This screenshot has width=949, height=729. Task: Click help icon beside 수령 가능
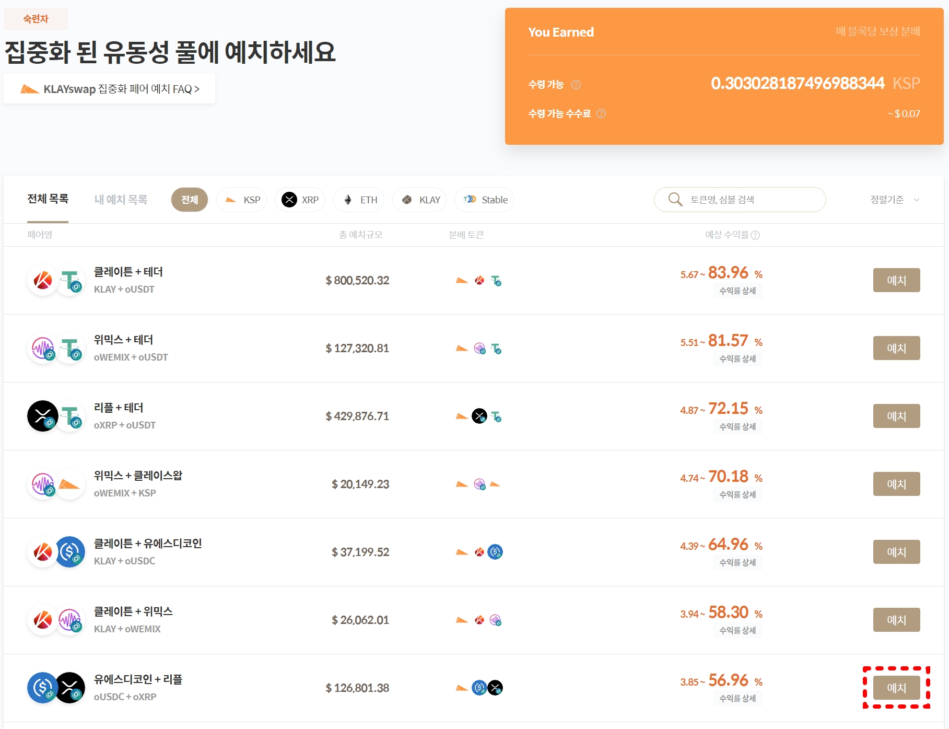click(x=576, y=85)
